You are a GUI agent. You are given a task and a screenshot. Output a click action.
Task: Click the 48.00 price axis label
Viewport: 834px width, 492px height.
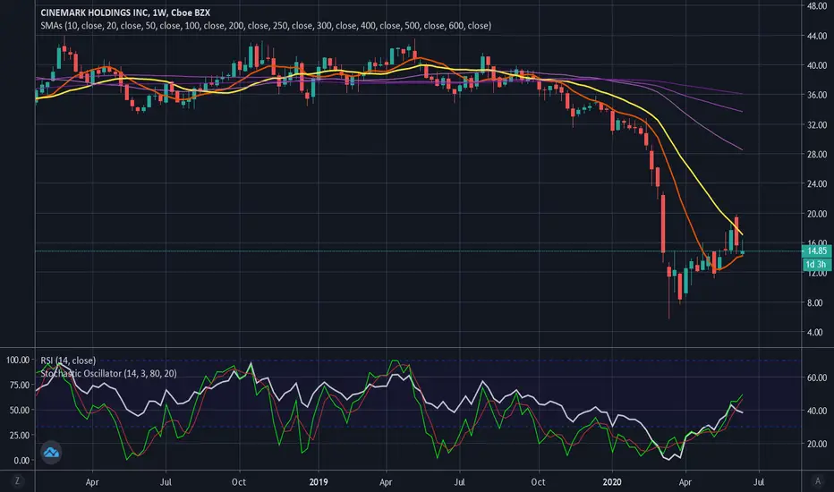pos(816,6)
